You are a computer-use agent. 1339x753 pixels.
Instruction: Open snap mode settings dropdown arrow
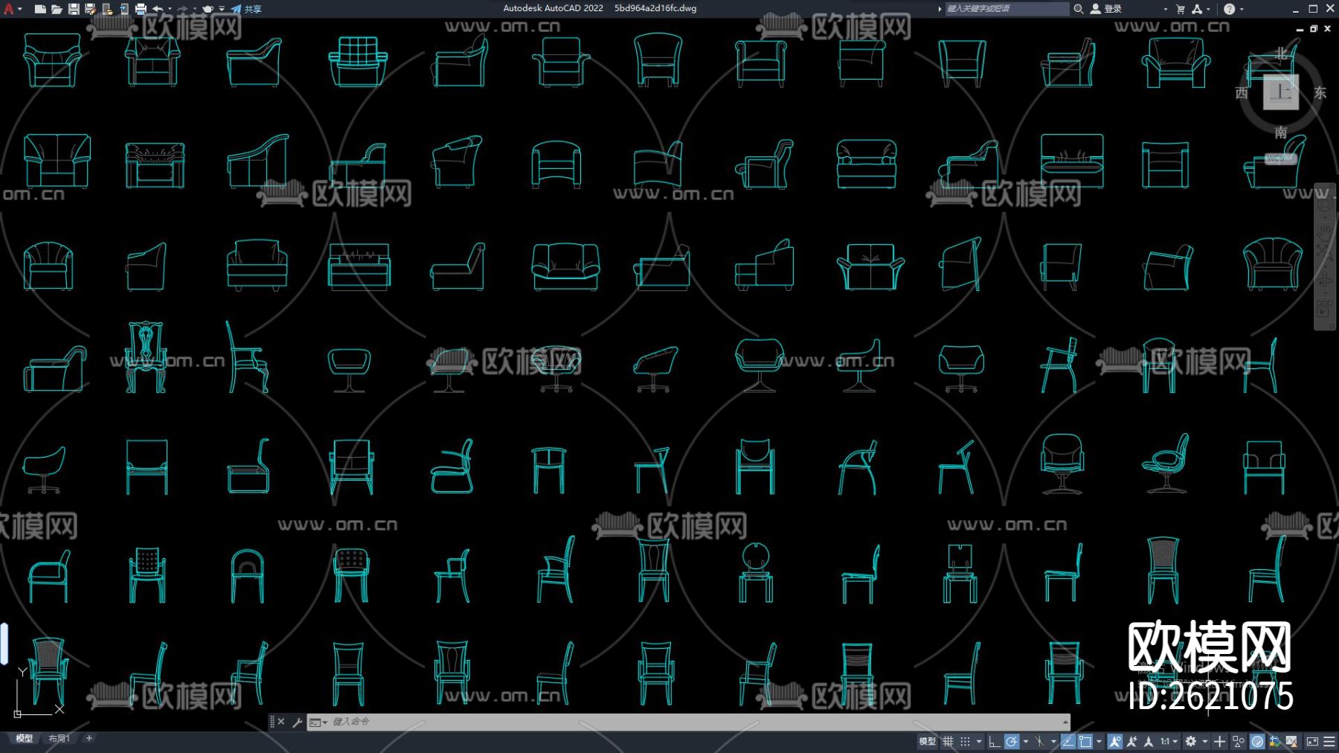pos(979,741)
